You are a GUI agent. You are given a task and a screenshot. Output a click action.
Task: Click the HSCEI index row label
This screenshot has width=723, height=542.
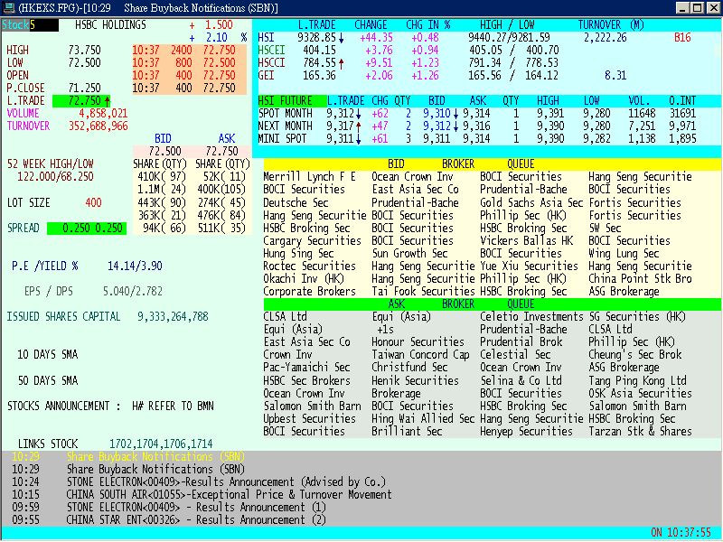click(271, 51)
